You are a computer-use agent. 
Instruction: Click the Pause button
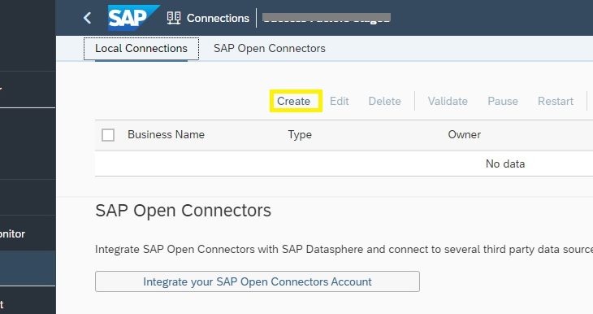[x=503, y=101]
